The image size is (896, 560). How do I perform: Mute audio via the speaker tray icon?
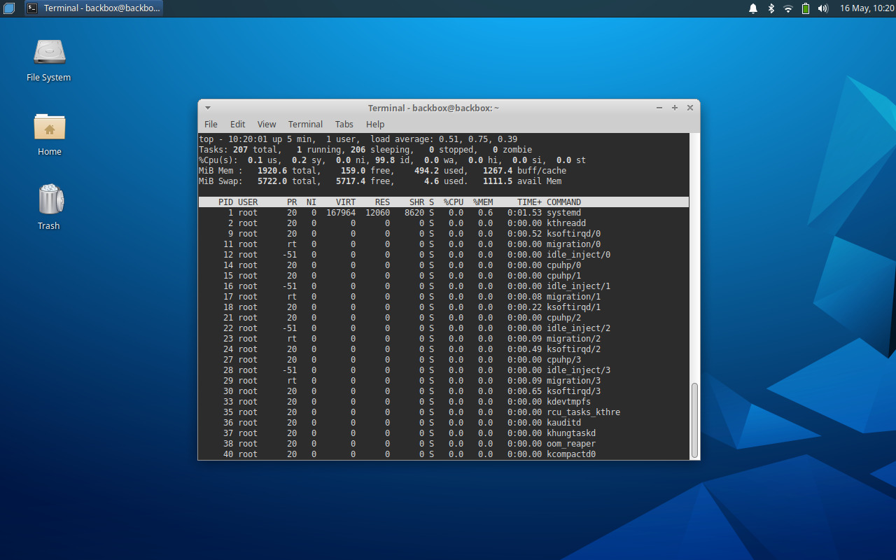[x=822, y=8]
